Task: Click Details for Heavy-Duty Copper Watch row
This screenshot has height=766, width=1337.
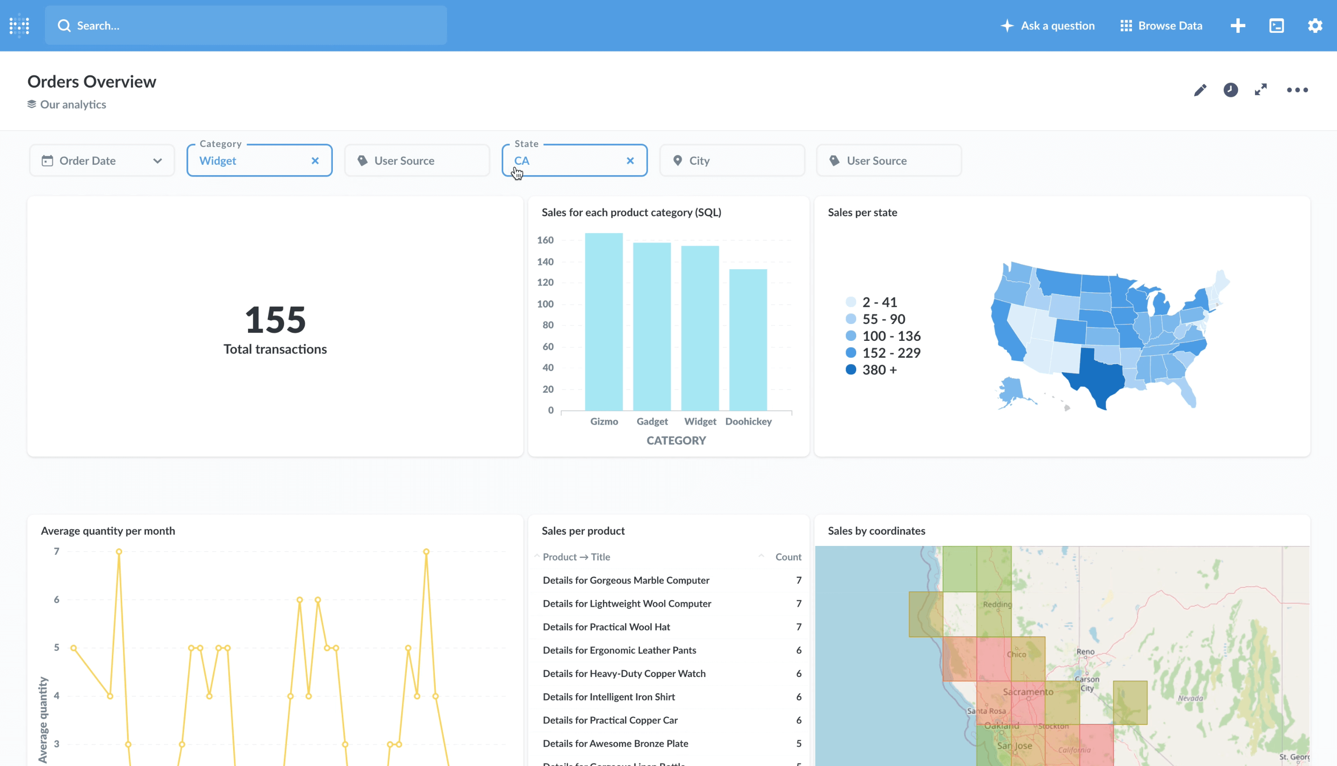Action: (x=668, y=673)
